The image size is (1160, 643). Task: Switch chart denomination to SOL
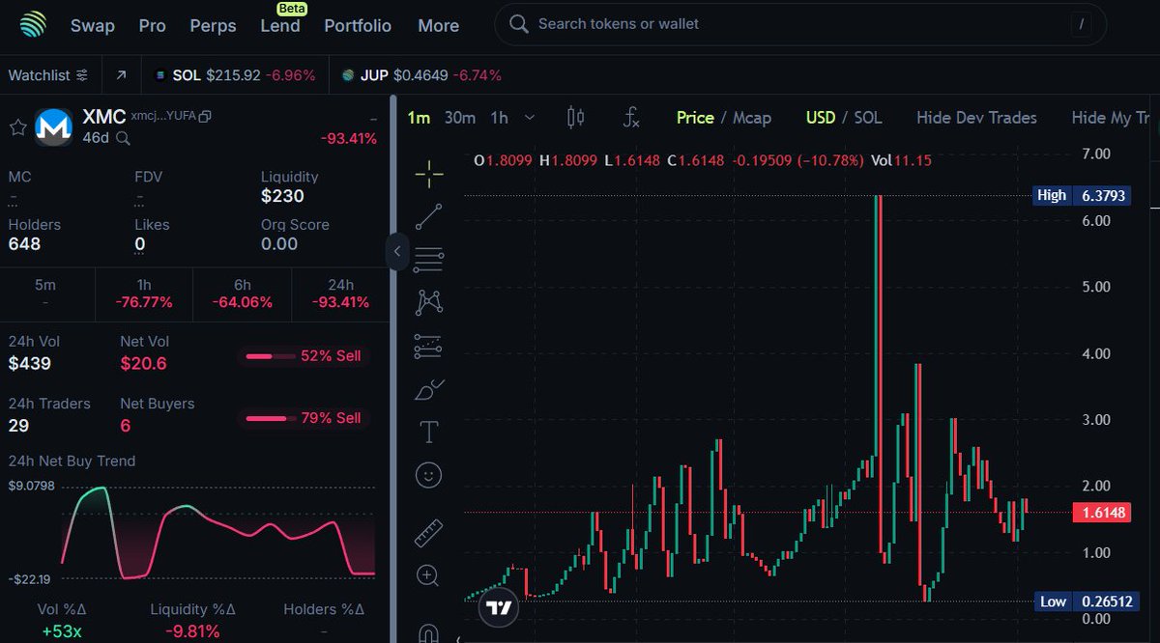(868, 118)
